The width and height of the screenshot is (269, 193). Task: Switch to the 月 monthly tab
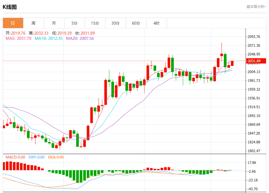tap(54, 23)
